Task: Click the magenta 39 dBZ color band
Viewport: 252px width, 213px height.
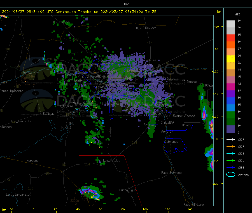Action: pyautogui.click(x=231, y=87)
